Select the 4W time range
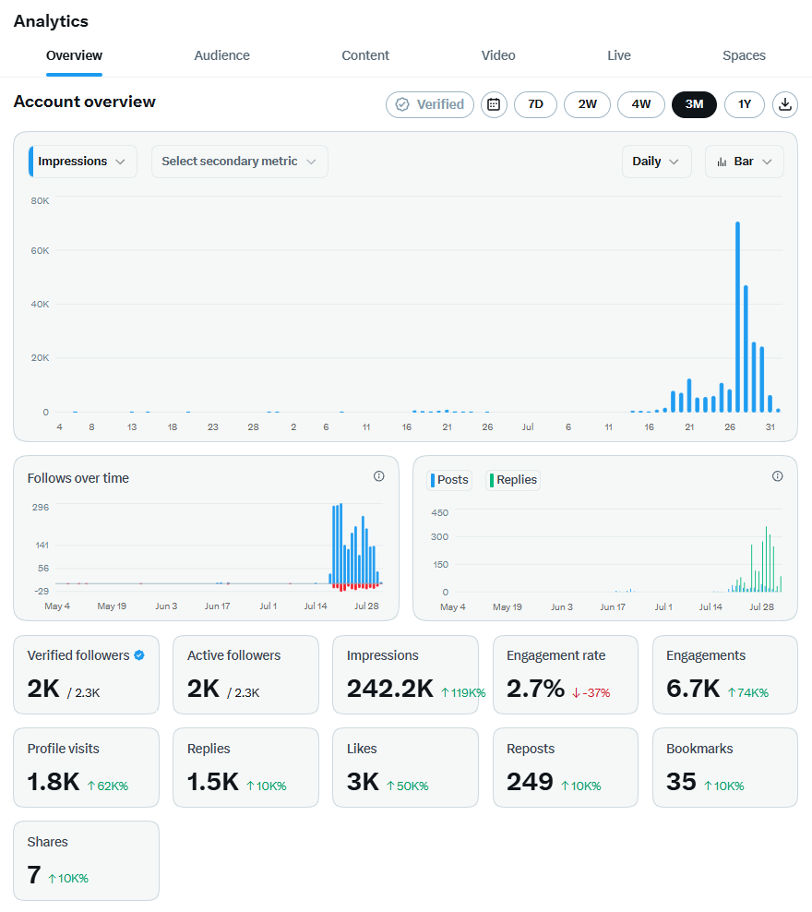Viewport: 812px width, 912px height. pyautogui.click(x=640, y=104)
